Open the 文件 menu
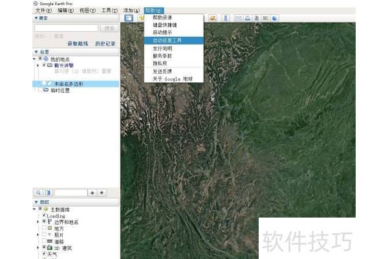Image resolution: width=388 pixels, height=259 pixels. click(43, 10)
